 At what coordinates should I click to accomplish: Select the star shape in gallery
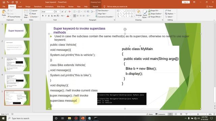[132, 16]
